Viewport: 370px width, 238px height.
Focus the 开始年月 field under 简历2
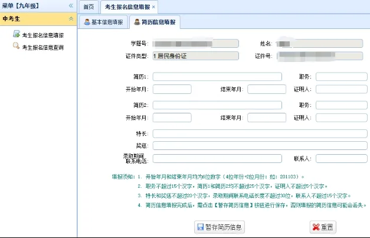pyautogui.click(x=172, y=118)
